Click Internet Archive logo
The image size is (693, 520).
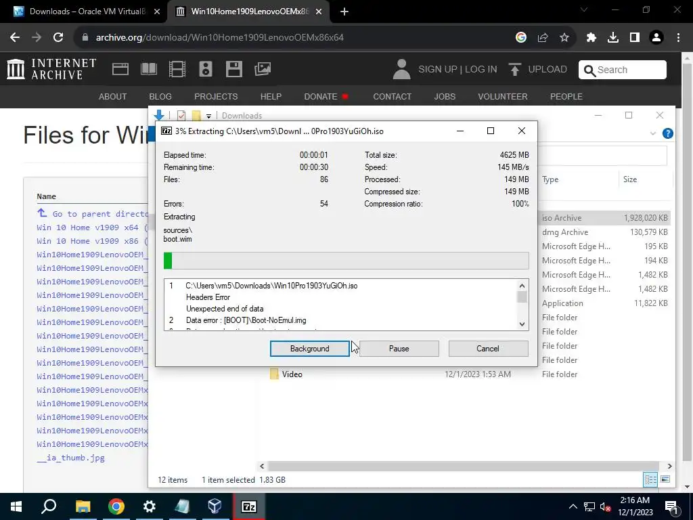coord(51,70)
